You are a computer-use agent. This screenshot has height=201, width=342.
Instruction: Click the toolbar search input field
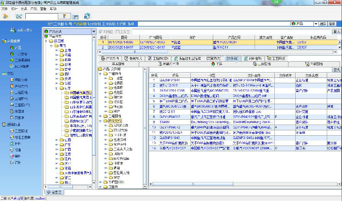point(42,16)
